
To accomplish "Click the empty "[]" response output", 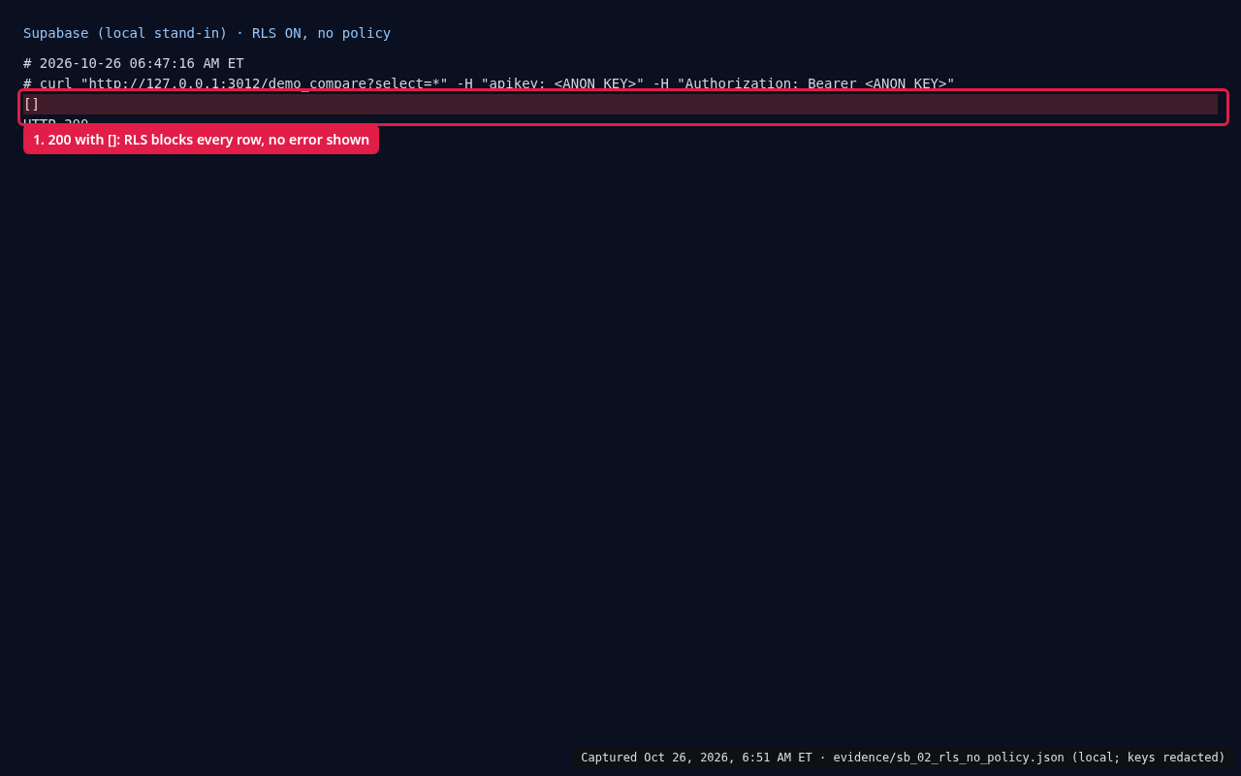I will pos(620,104).
